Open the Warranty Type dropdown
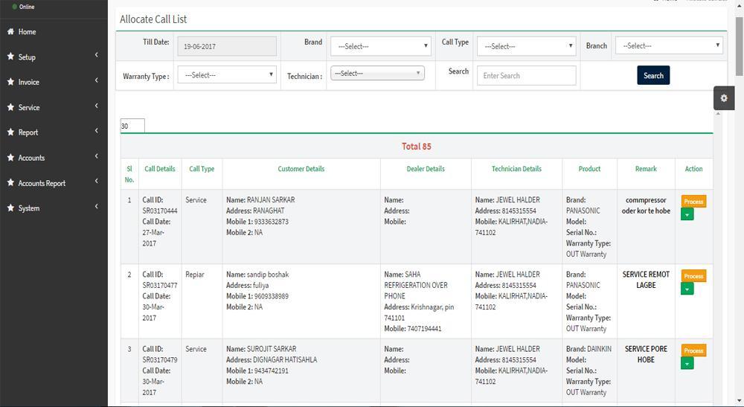 (x=227, y=74)
